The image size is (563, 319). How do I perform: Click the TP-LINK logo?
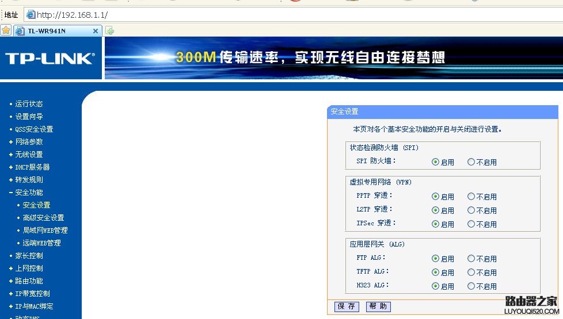tap(50, 58)
